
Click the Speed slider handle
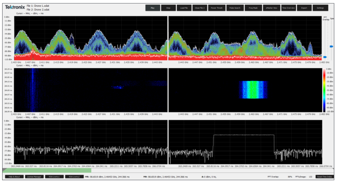(x=332, y=46)
